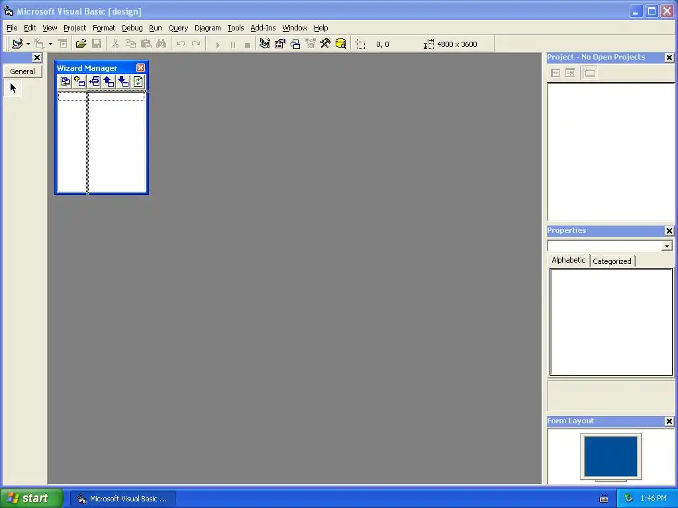Open the Object Browser toolbar icon
The height and width of the screenshot is (508, 678).
pos(311,44)
